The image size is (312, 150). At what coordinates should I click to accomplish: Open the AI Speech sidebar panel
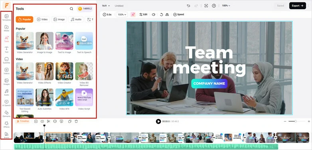6,103
